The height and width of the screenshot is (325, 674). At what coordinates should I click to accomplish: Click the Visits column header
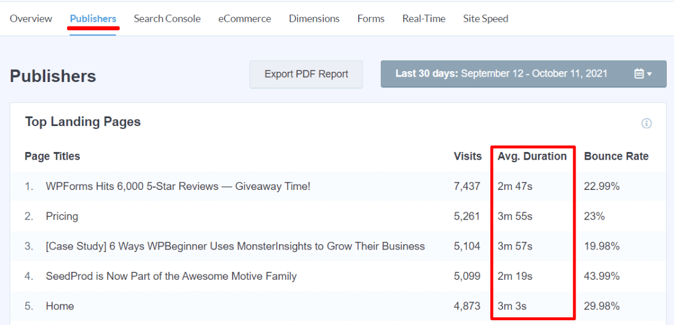[467, 156]
